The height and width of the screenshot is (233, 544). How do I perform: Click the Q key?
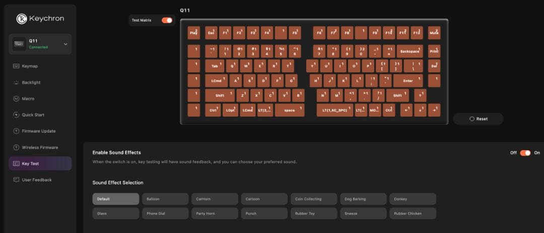click(x=232, y=66)
